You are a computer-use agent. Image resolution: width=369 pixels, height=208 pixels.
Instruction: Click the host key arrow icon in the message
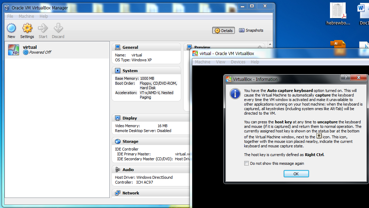tap(319, 136)
